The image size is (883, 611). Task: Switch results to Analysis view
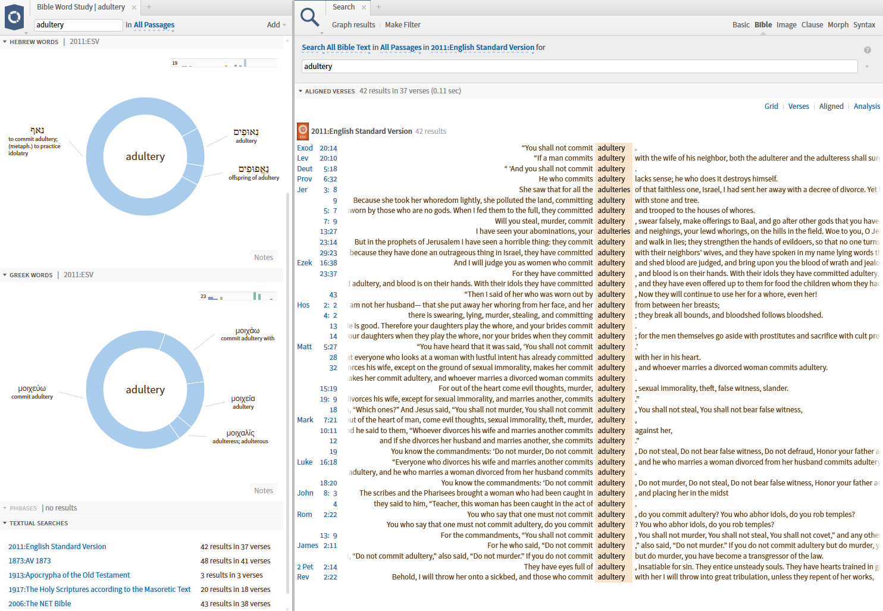pyautogui.click(x=867, y=106)
